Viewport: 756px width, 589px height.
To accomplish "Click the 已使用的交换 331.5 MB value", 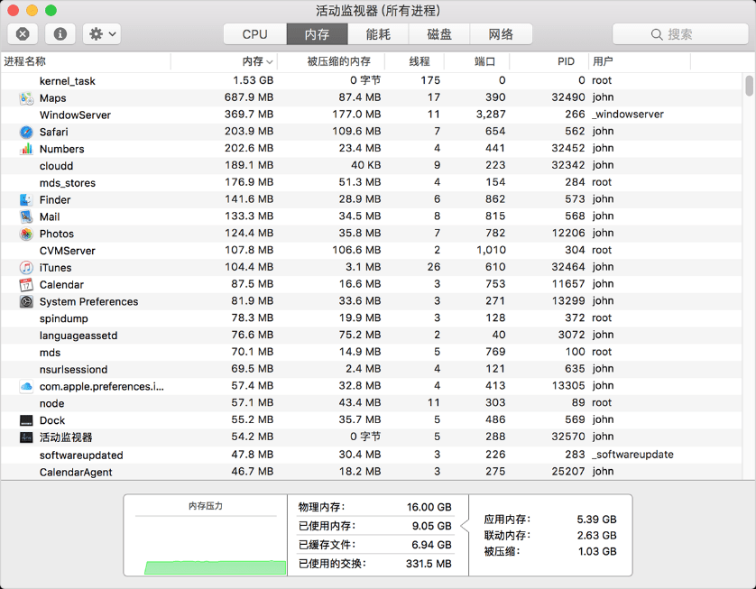I will tap(429, 564).
